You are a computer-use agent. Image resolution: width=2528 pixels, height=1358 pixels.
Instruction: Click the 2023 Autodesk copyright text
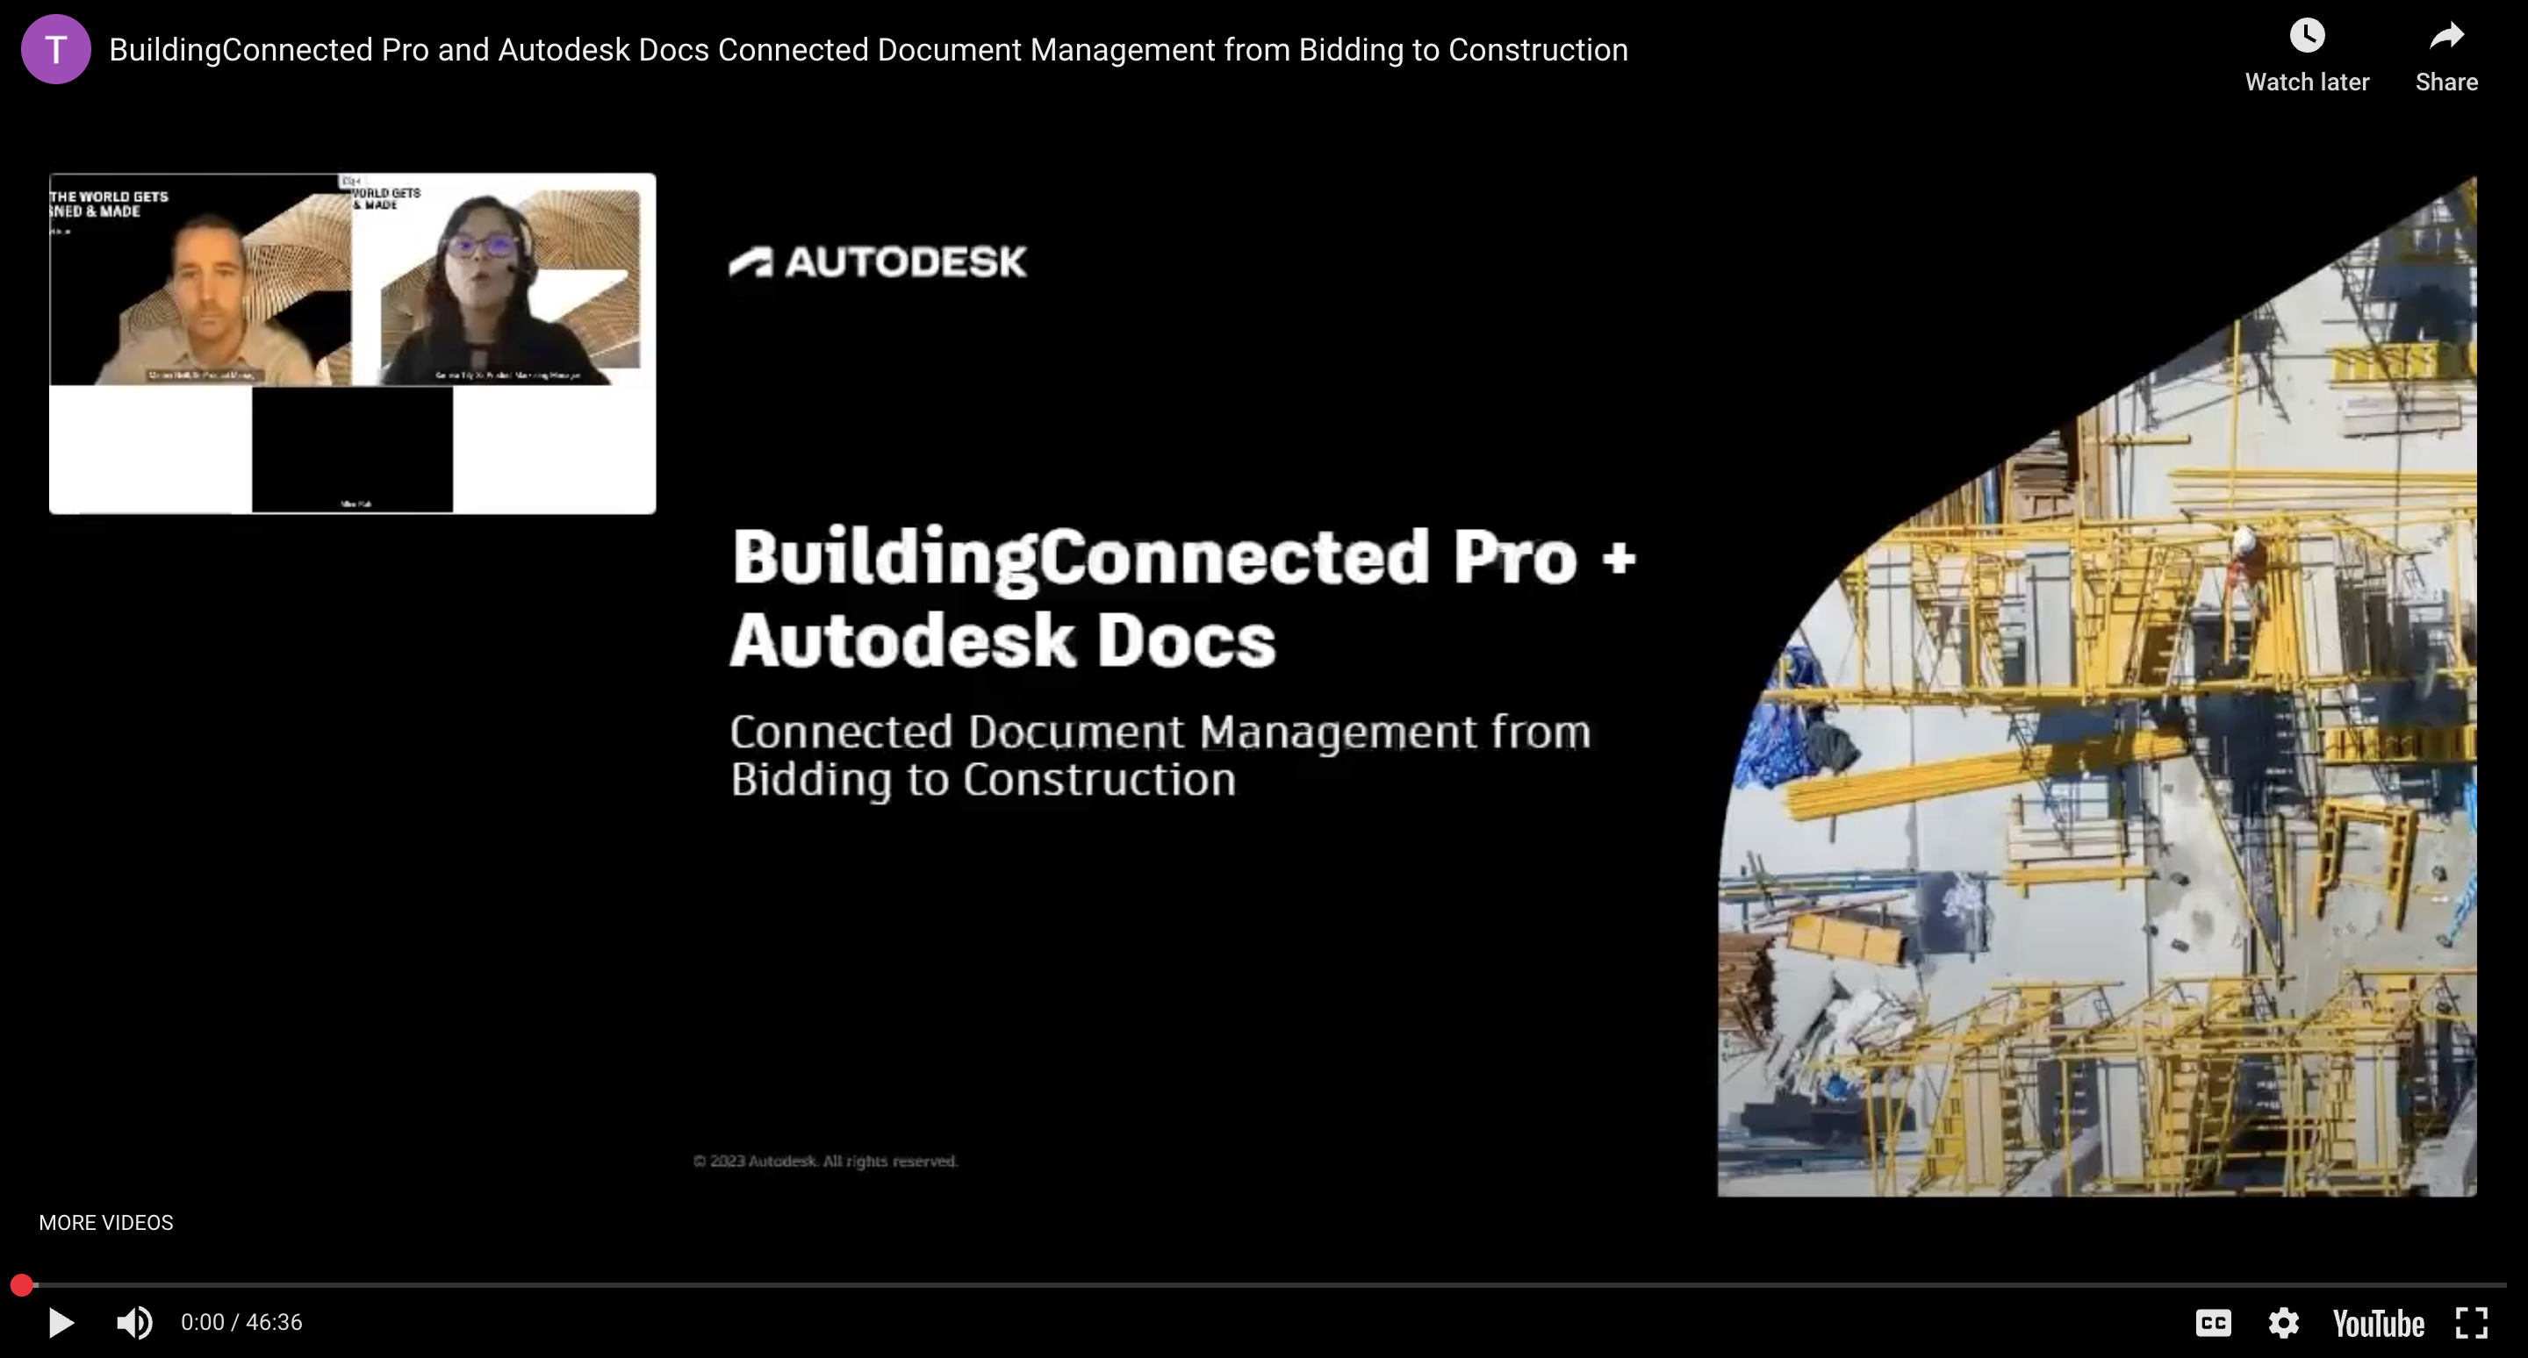(825, 1161)
